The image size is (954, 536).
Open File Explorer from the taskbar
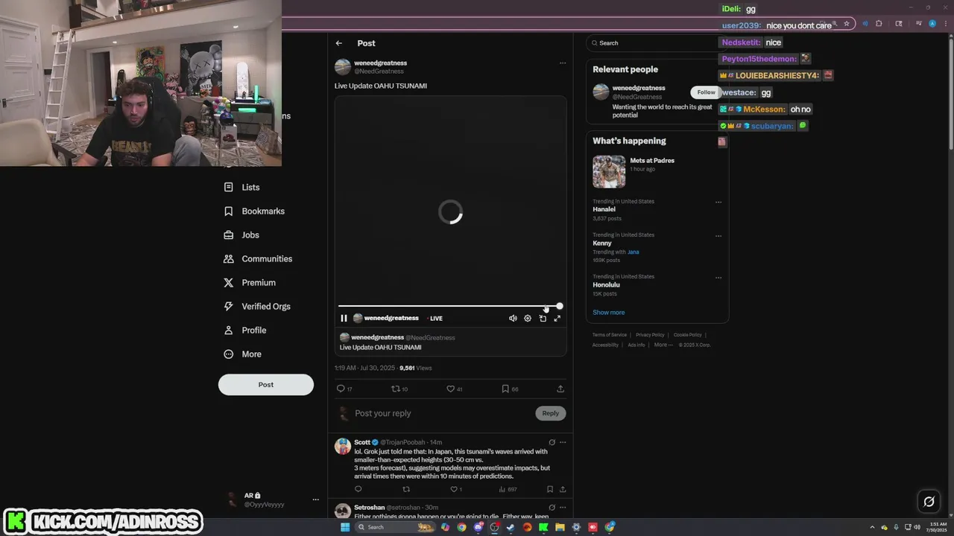[560, 527]
